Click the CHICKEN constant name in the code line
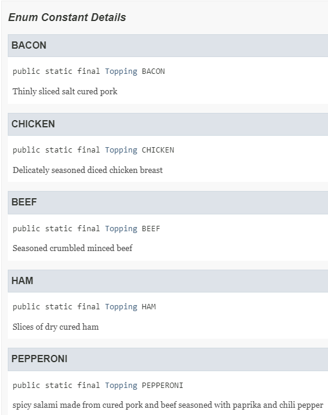 tap(158, 150)
